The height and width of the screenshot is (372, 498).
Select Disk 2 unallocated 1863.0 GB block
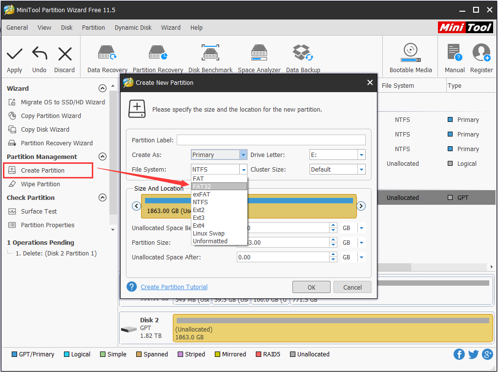coord(332,328)
